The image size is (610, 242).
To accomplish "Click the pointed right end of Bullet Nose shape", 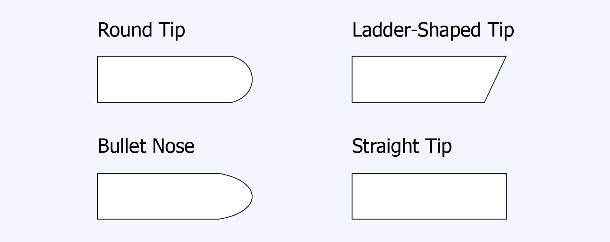I will point(252,196).
